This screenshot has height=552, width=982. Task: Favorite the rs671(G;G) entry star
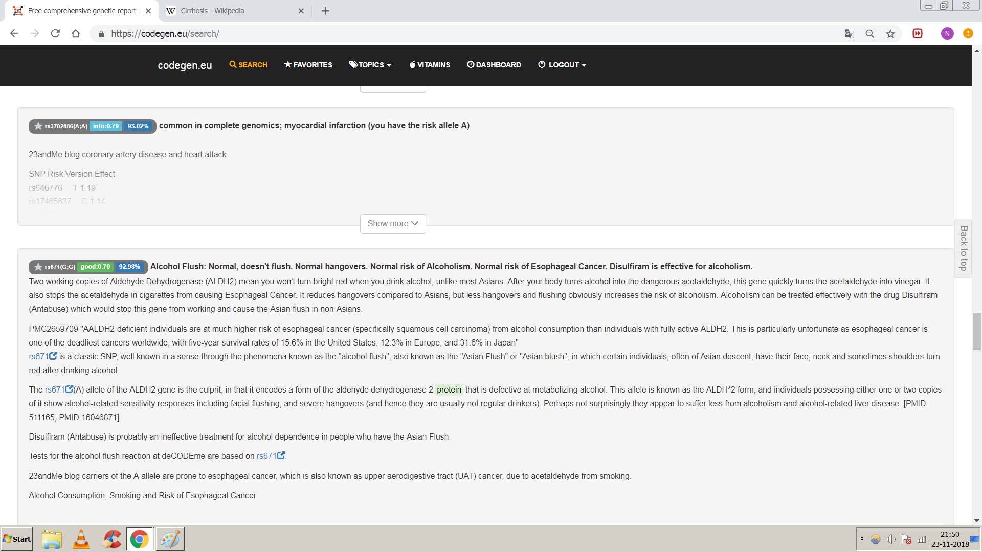(38, 267)
